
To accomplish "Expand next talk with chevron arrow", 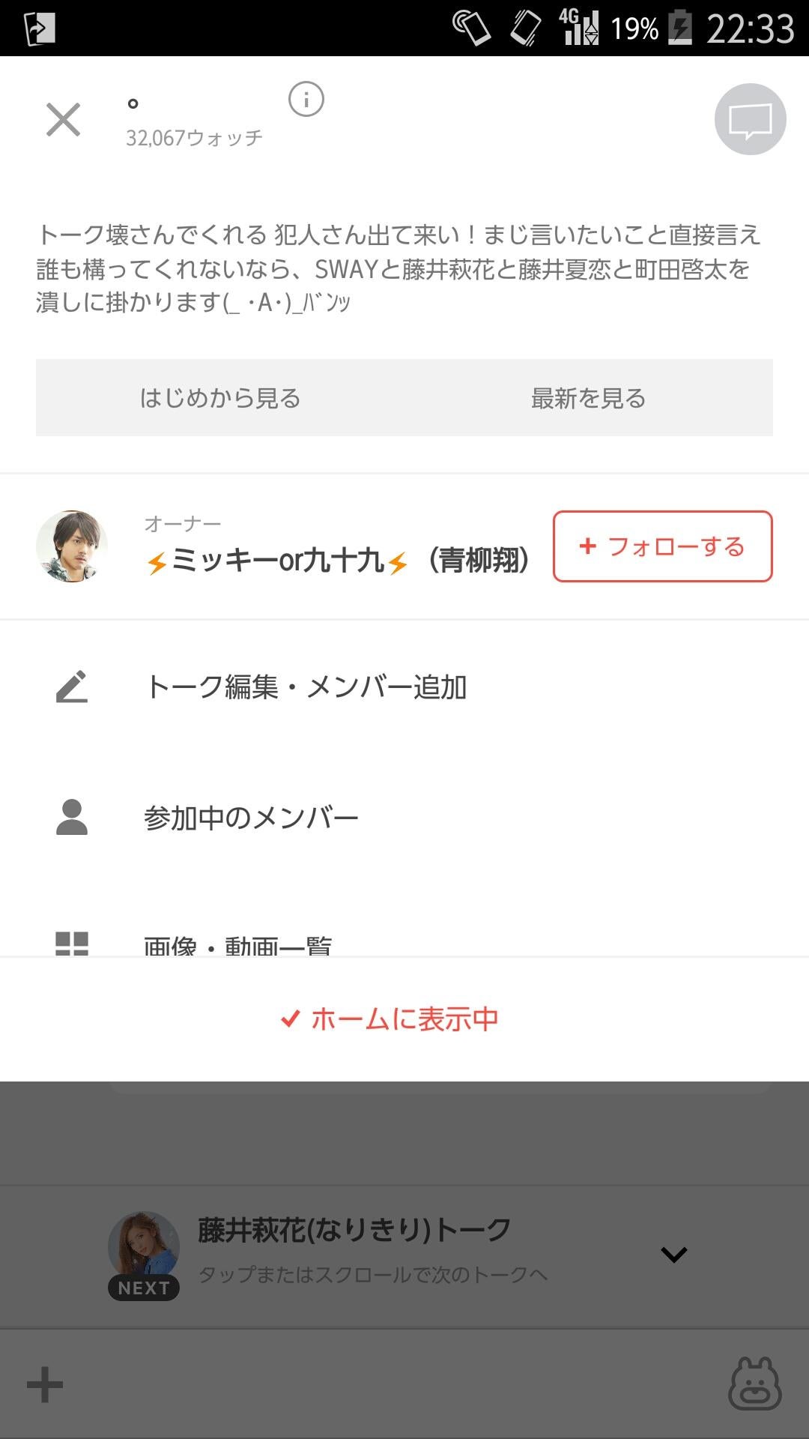I will click(x=673, y=1254).
